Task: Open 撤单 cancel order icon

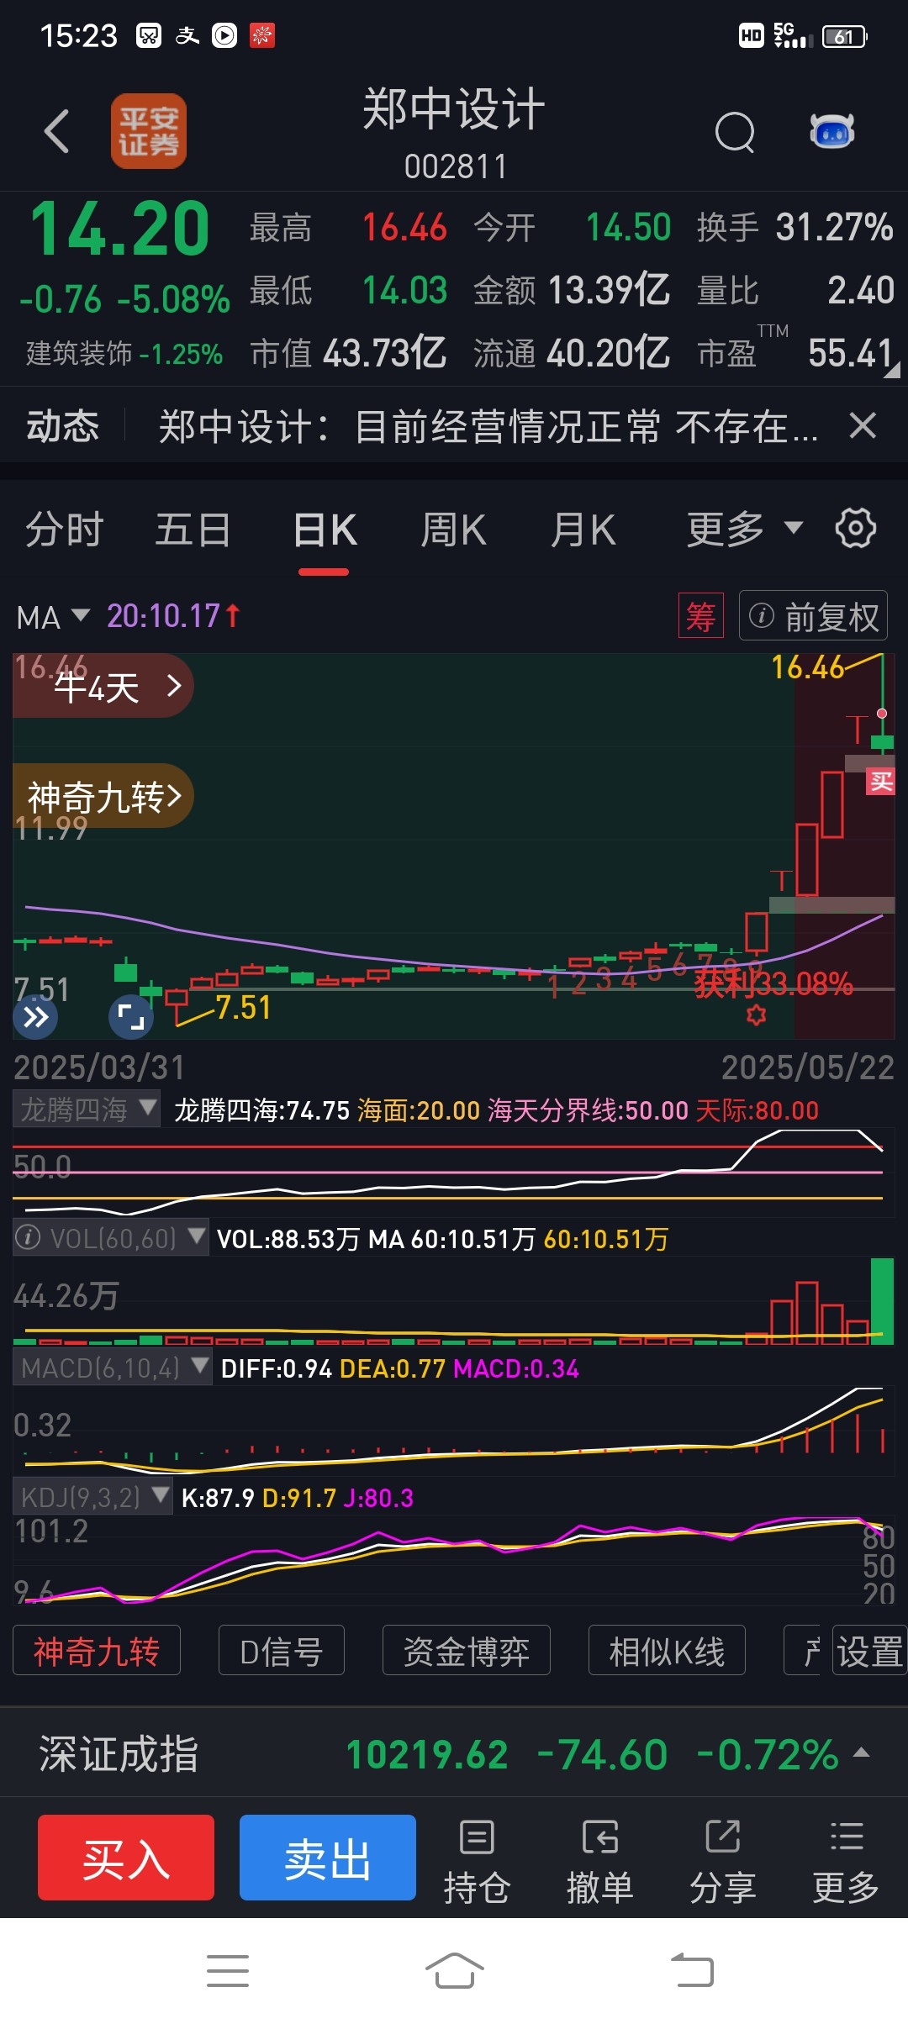Action: (x=599, y=1861)
